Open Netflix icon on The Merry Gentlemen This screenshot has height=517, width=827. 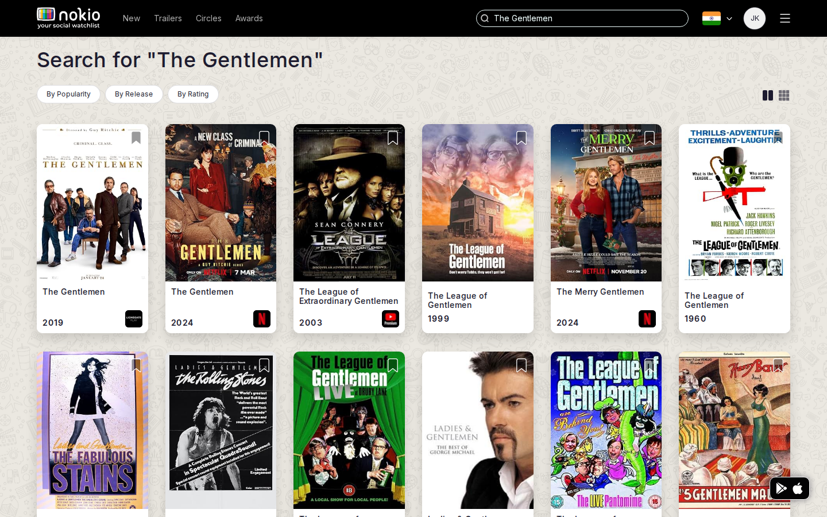pos(647,319)
